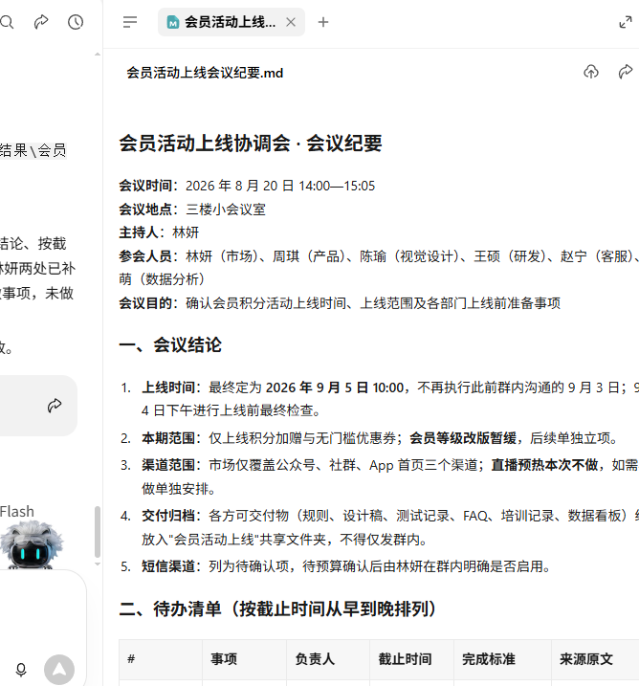Click the cloud upload icon
The height and width of the screenshot is (686, 639).
(x=591, y=72)
